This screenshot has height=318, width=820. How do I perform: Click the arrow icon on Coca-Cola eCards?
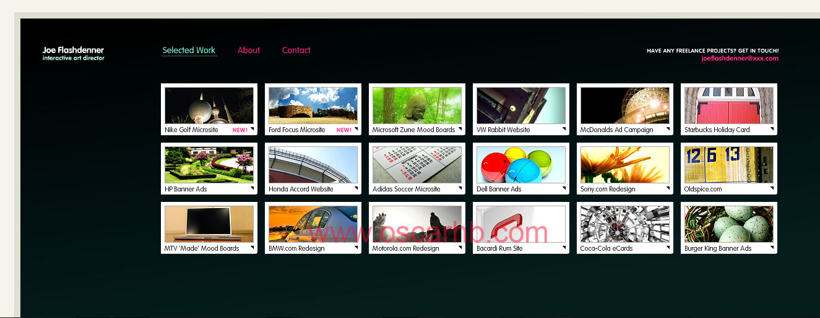(x=668, y=247)
